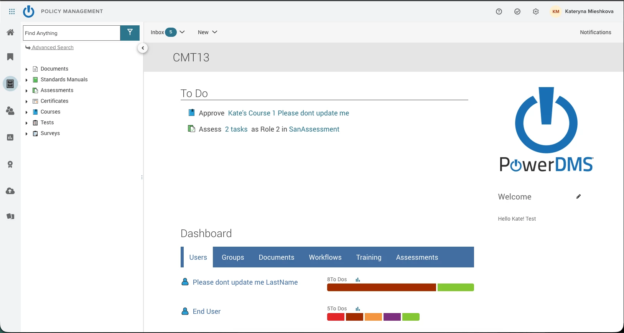This screenshot has height=333, width=624.
Task: Switch to the Assessments dashboard tab
Action: pos(417,257)
